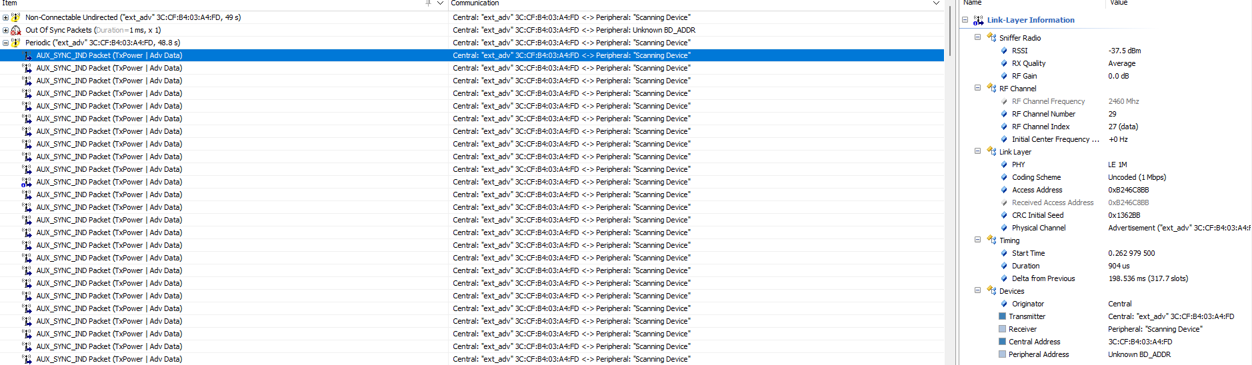Viewport: 1252px width, 365px height.
Task: Click the pin icon in Item header
Action: click(428, 3)
